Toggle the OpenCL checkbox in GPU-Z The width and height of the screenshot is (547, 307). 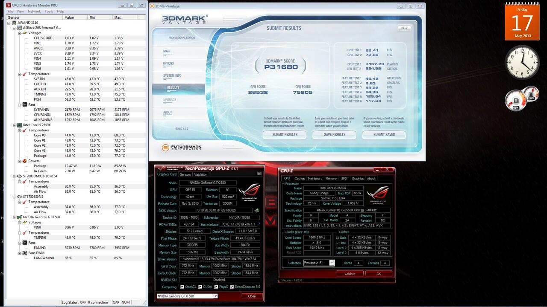tap(182, 287)
